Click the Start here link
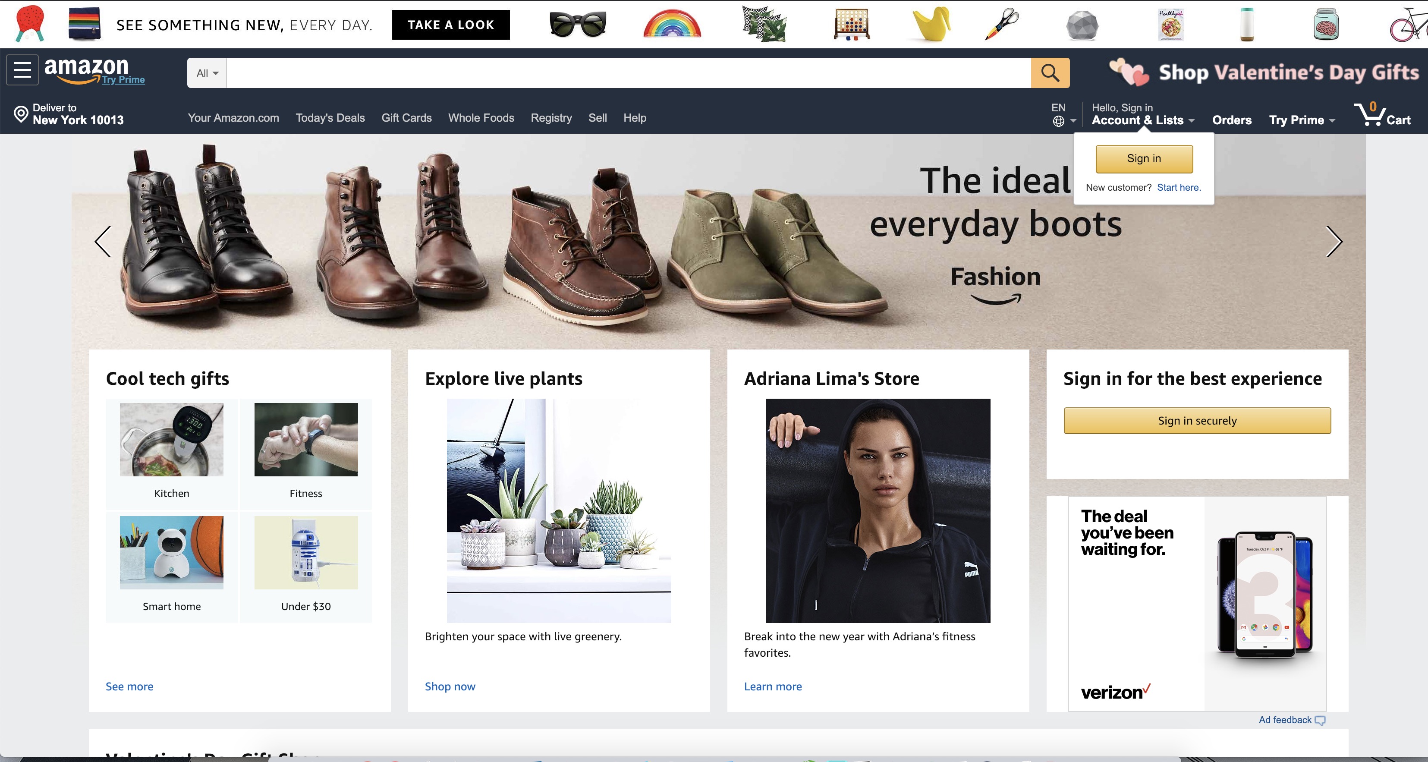This screenshot has width=1428, height=762. [1179, 187]
